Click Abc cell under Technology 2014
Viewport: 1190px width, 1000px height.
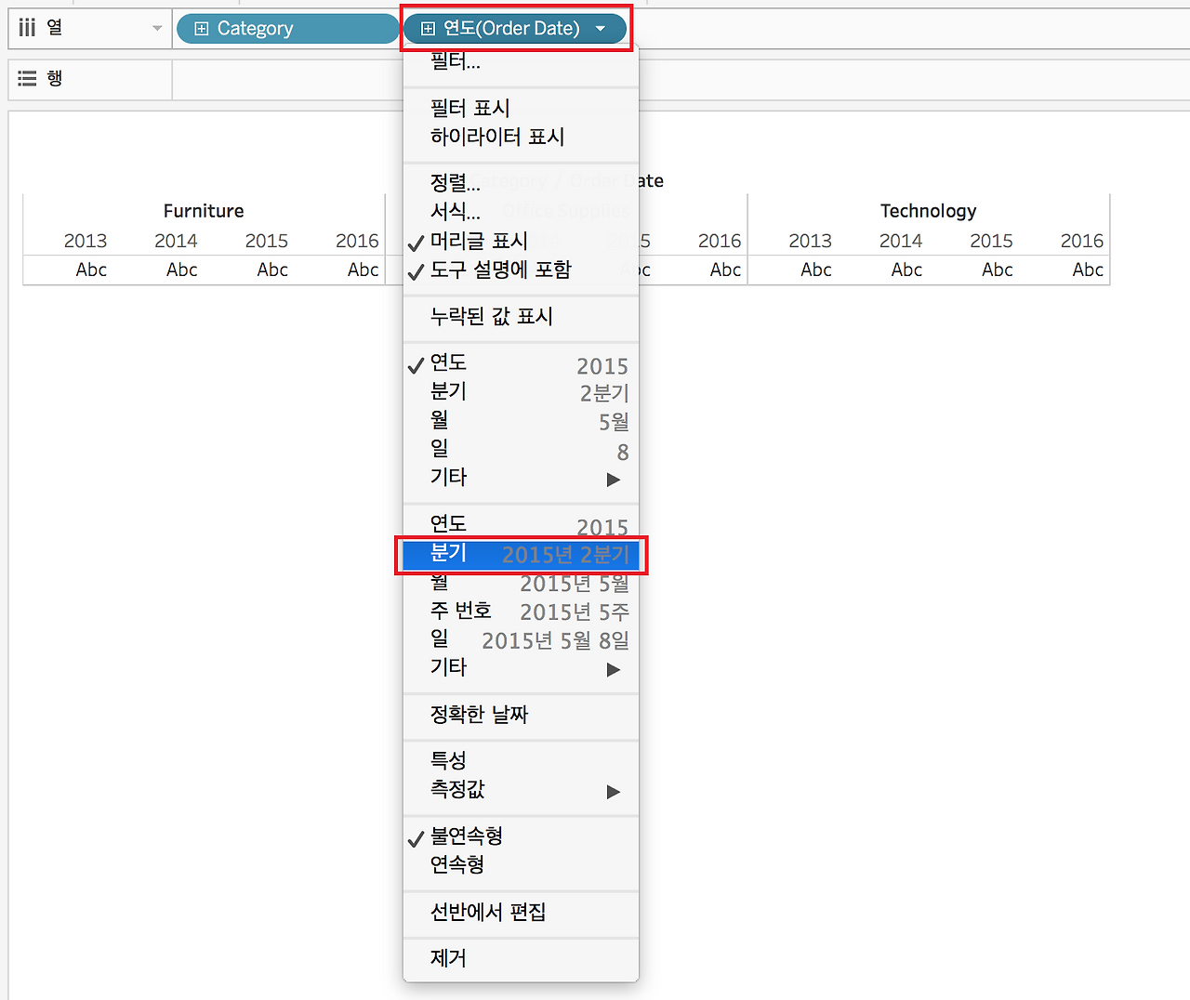[x=907, y=270]
